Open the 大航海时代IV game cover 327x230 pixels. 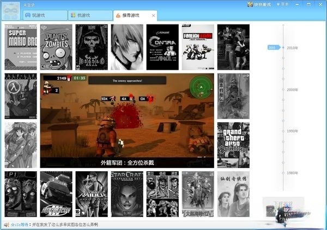(x=198, y=194)
